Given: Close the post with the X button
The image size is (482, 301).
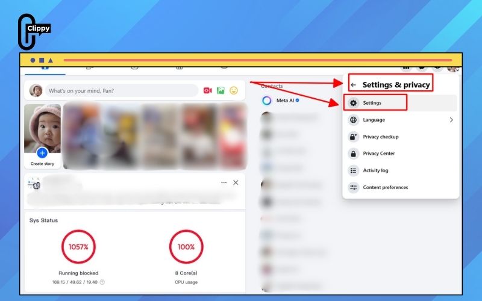Looking at the screenshot, I should tap(236, 182).
